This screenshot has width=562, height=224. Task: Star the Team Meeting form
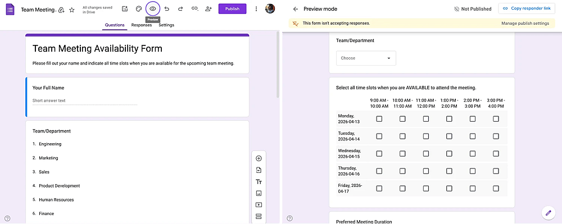[x=72, y=10]
